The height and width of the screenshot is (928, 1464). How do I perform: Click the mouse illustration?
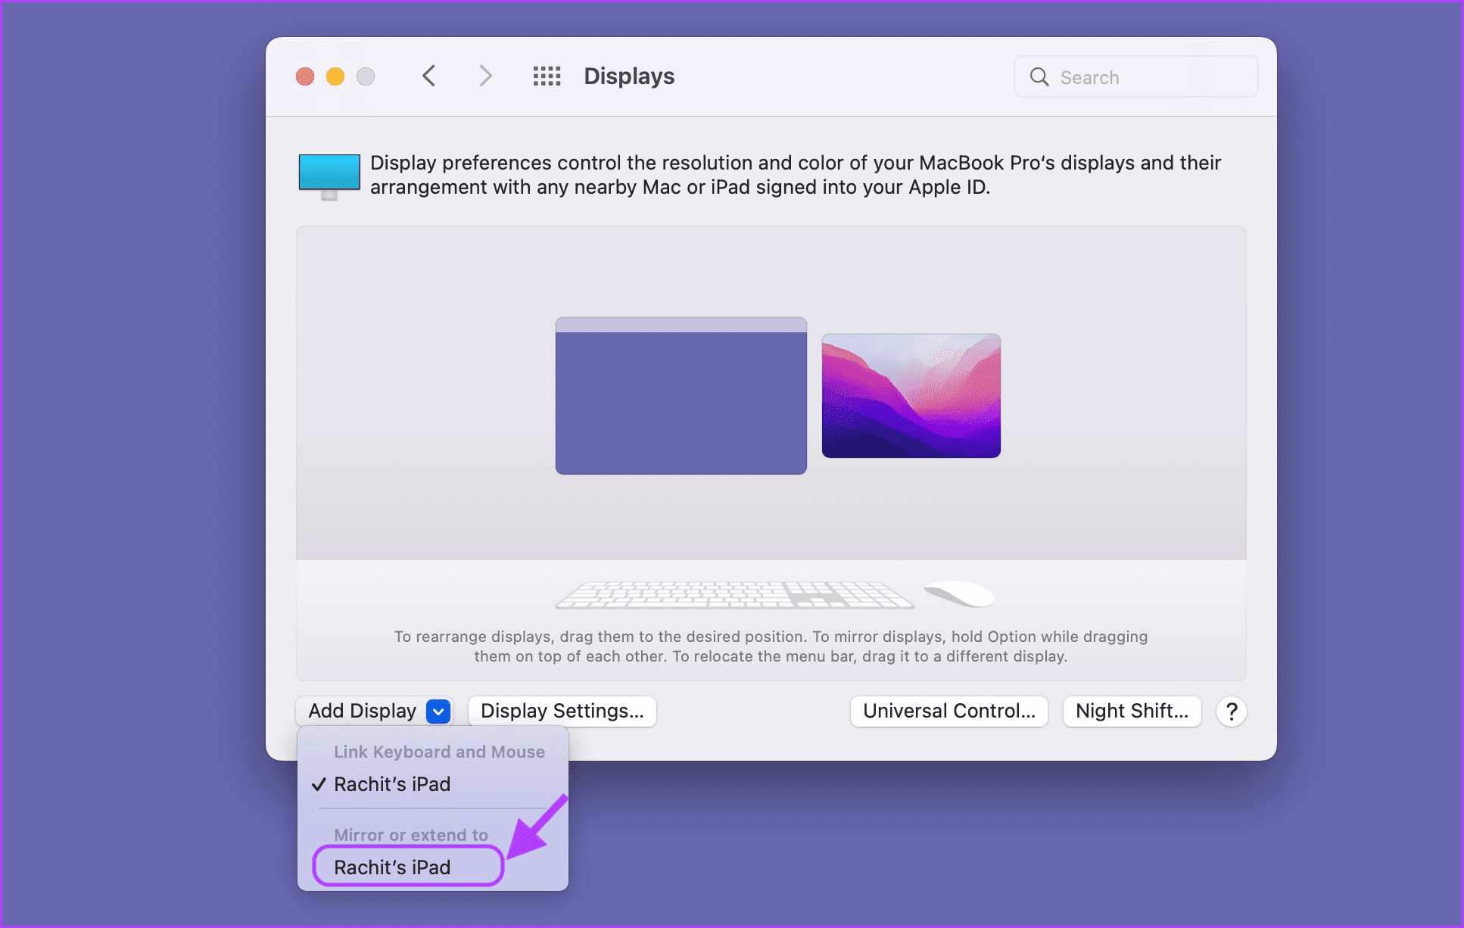click(x=959, y=593)
